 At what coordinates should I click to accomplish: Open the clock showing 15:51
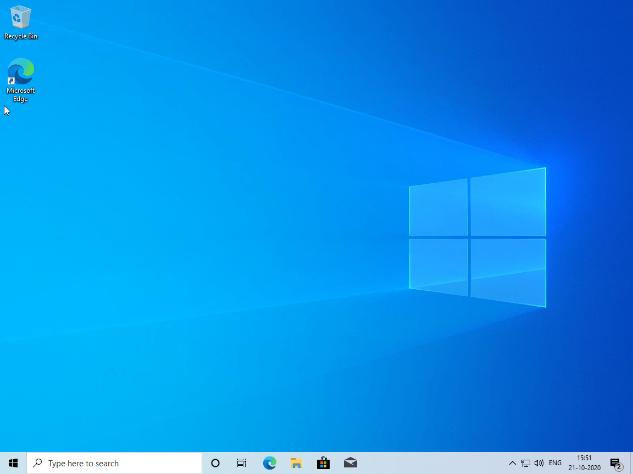(x=584, y=463)
